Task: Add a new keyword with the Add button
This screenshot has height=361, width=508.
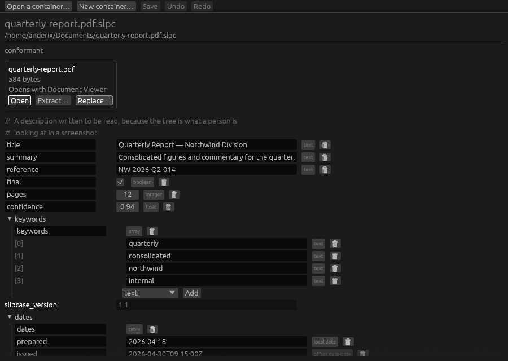Action: point(192,293)
